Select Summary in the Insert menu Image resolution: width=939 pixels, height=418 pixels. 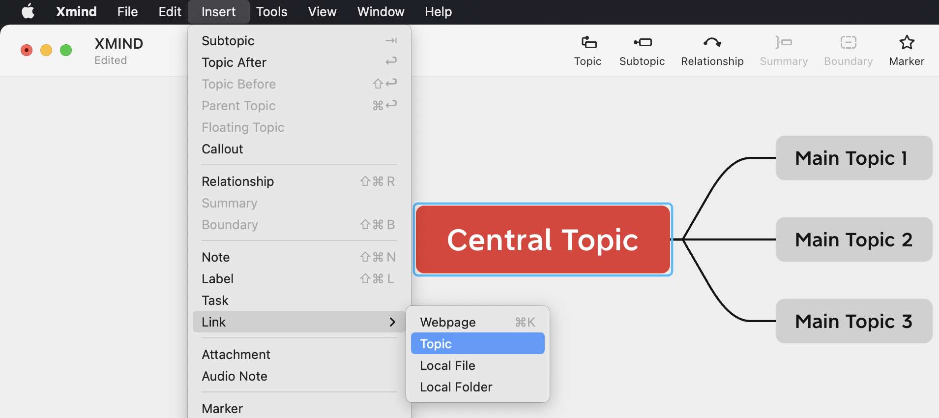tap(299, 203)
